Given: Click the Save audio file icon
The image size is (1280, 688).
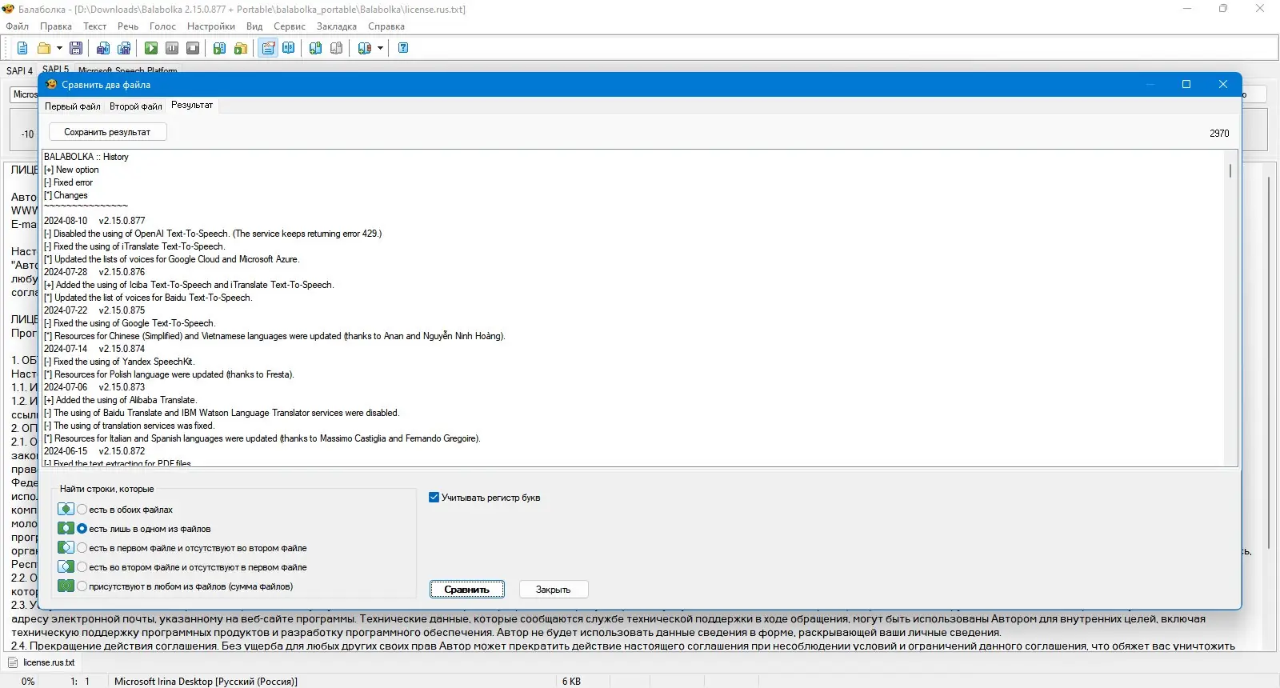Looking at the screenshot, I should (x=103, y=48).
